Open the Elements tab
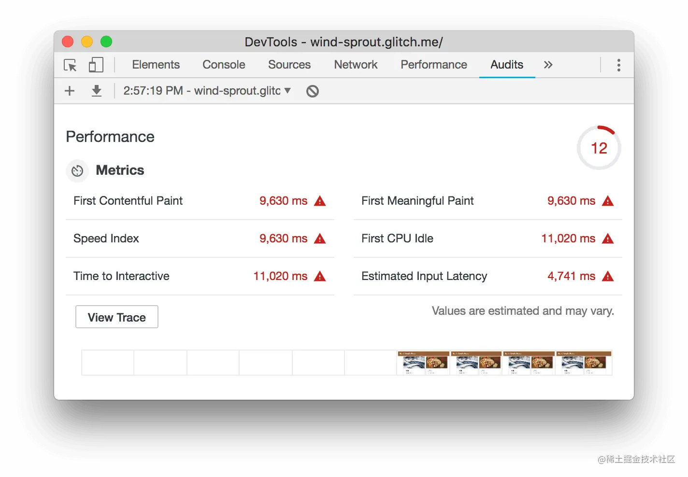This screenshot has width=688, height=477. [x=156, y=65]
